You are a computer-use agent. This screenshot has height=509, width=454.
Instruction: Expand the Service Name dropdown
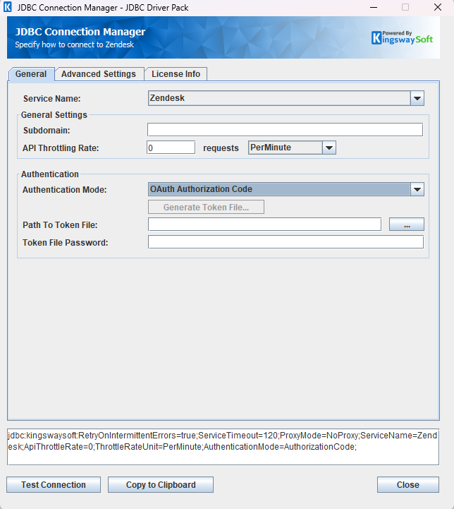pyautogui.click(x=417, y=99)
